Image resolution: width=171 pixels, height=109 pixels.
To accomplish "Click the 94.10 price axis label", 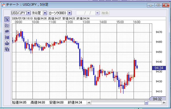I will point(159,91).
